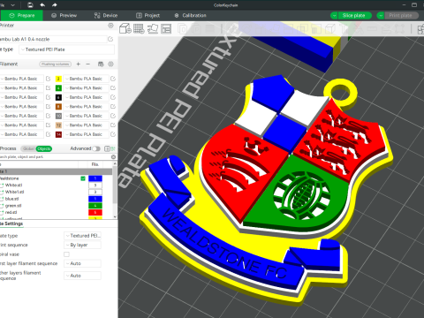424x318 pixels.
Task: Edit the preset of filament 14
Action: [113, 134]
